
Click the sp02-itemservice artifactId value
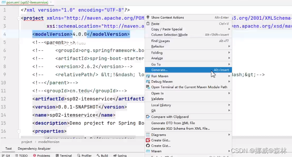click(90, 99)
